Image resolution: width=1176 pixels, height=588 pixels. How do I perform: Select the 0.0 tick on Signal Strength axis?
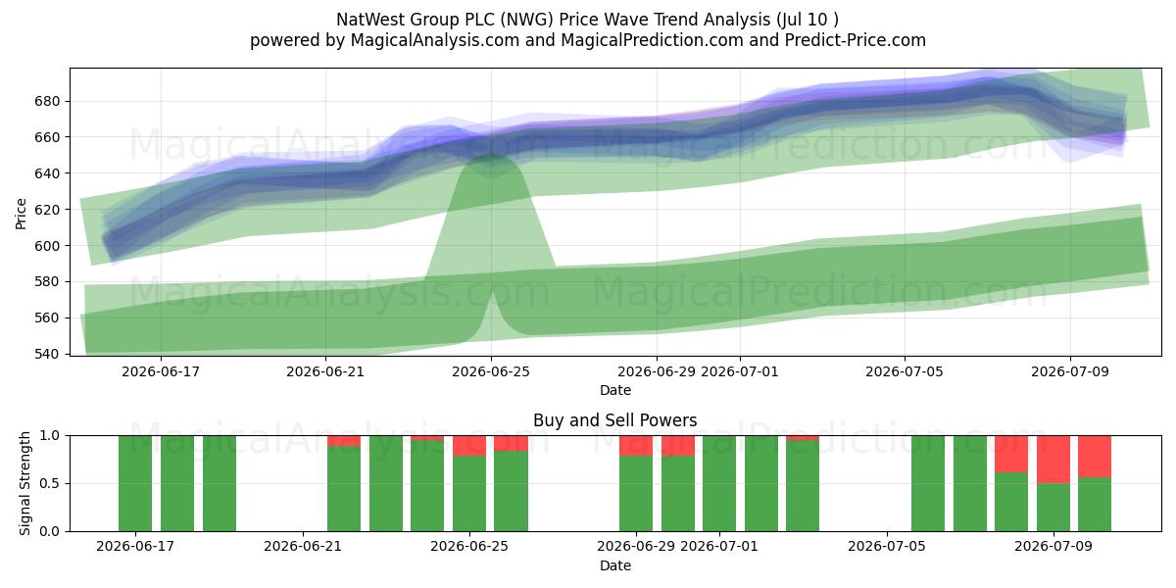[x=50, y=531]
